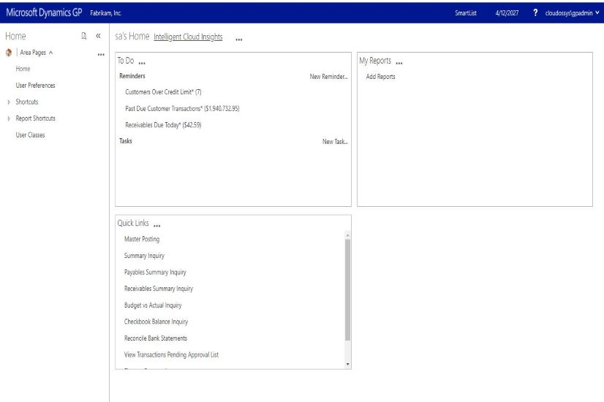Open the My Reports ellipsis options
Screen dimensions: 604x402
(x=399, y=63)
